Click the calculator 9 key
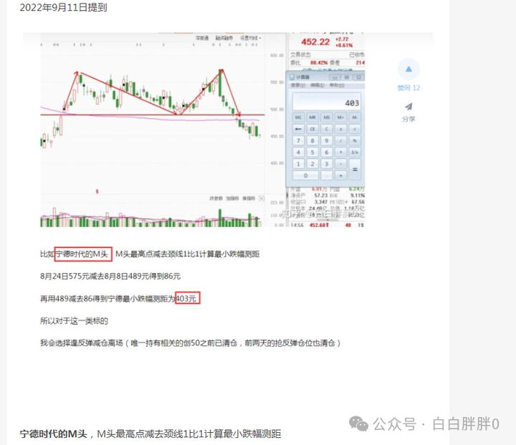 (x=327, y=140)
